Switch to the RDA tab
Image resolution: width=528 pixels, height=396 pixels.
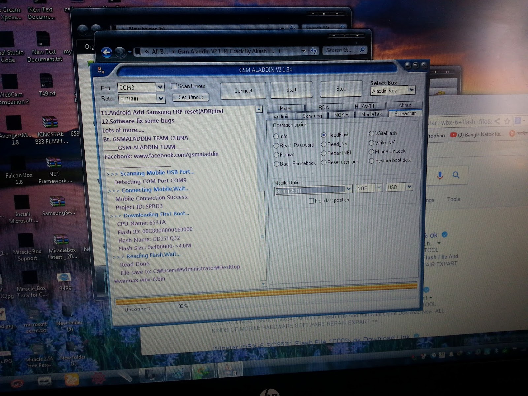point(324,107)
